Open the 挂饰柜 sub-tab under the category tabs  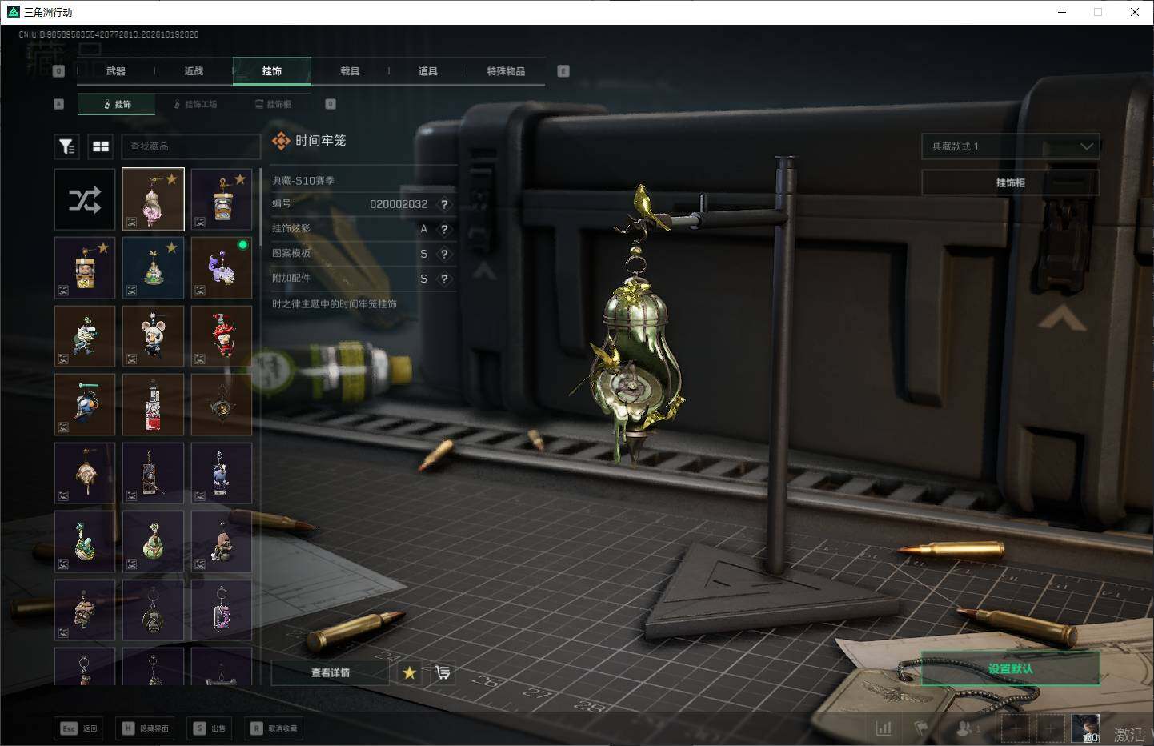click(x=274, y=104)
